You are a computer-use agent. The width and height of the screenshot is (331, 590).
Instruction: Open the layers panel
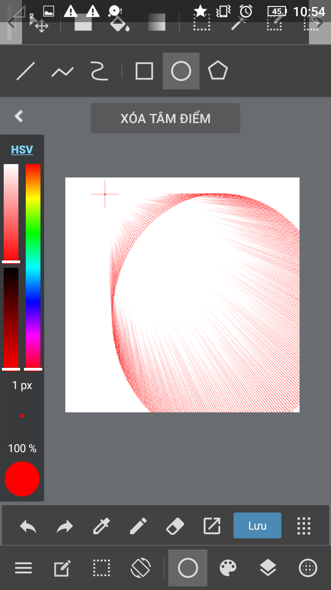[268, 568]
